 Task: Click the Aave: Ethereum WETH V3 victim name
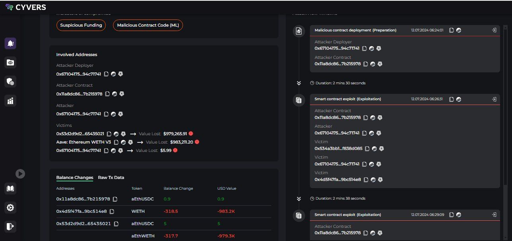(x=84, y=142)
